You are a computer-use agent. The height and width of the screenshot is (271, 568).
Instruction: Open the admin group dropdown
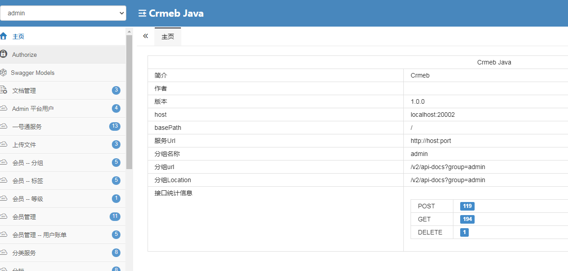(63, 13)
